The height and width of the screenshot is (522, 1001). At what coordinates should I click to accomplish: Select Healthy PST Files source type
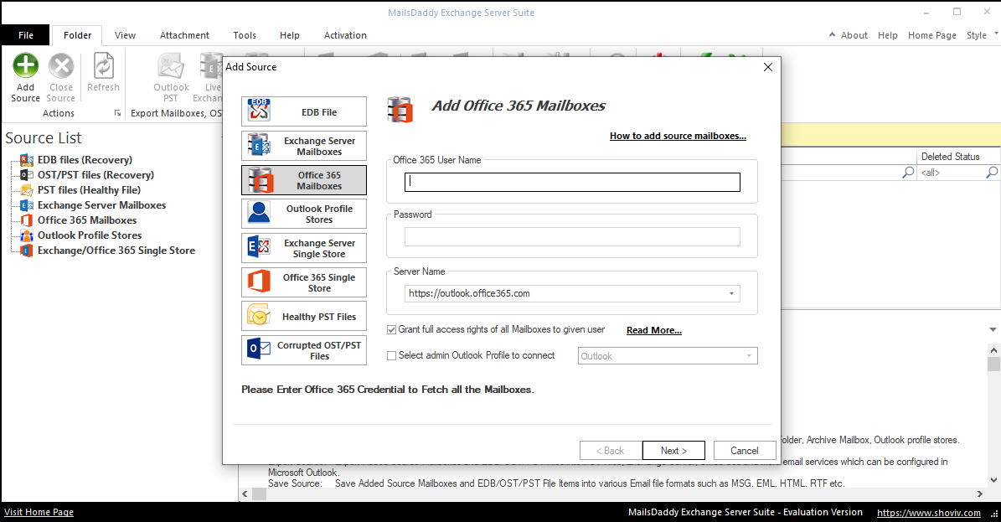click(x=304, y=316)
